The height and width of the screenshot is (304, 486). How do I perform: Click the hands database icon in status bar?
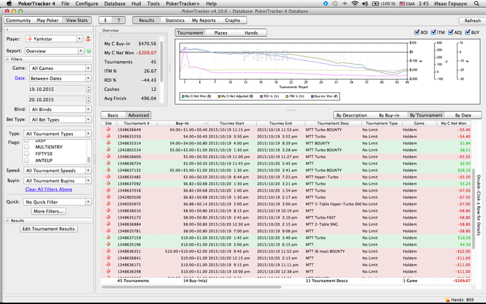tap(447, 300)
